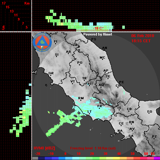Screen dimensions: 160x160
Task: Click the date '06 Feb 2010'
Action: (x=143, y=36)
